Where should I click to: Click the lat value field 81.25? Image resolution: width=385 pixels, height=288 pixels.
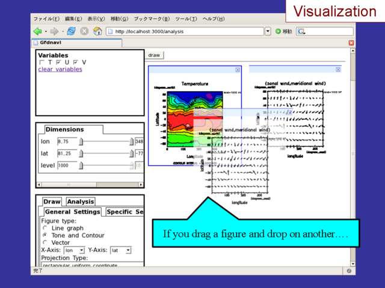(67, 154)
